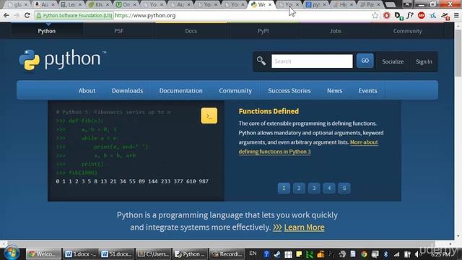
Task: Click the volume speaker tray icon
Action: (x=417, y=254)
